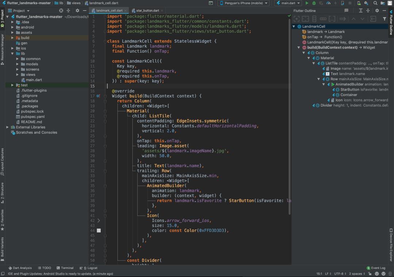Expand External Libraries in the tree
The width and height of the screenshot is (394, 277).
click(7, 127)
